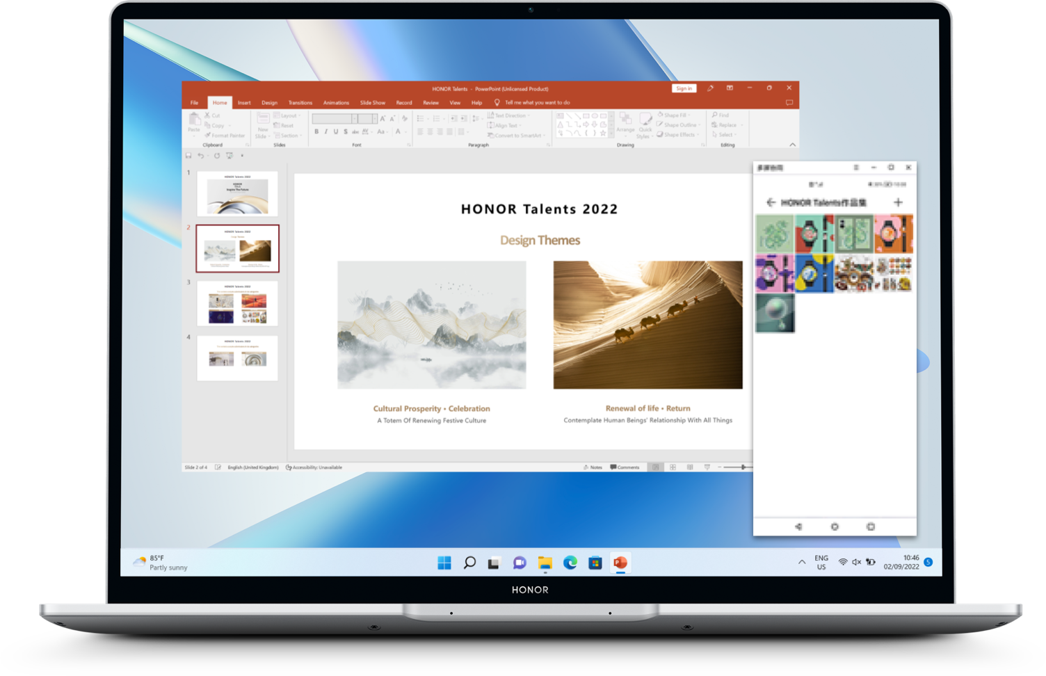This screenshot has height=676, width=1046.
Task: Click the Undo arrow icon
Action: pos(201,156)
